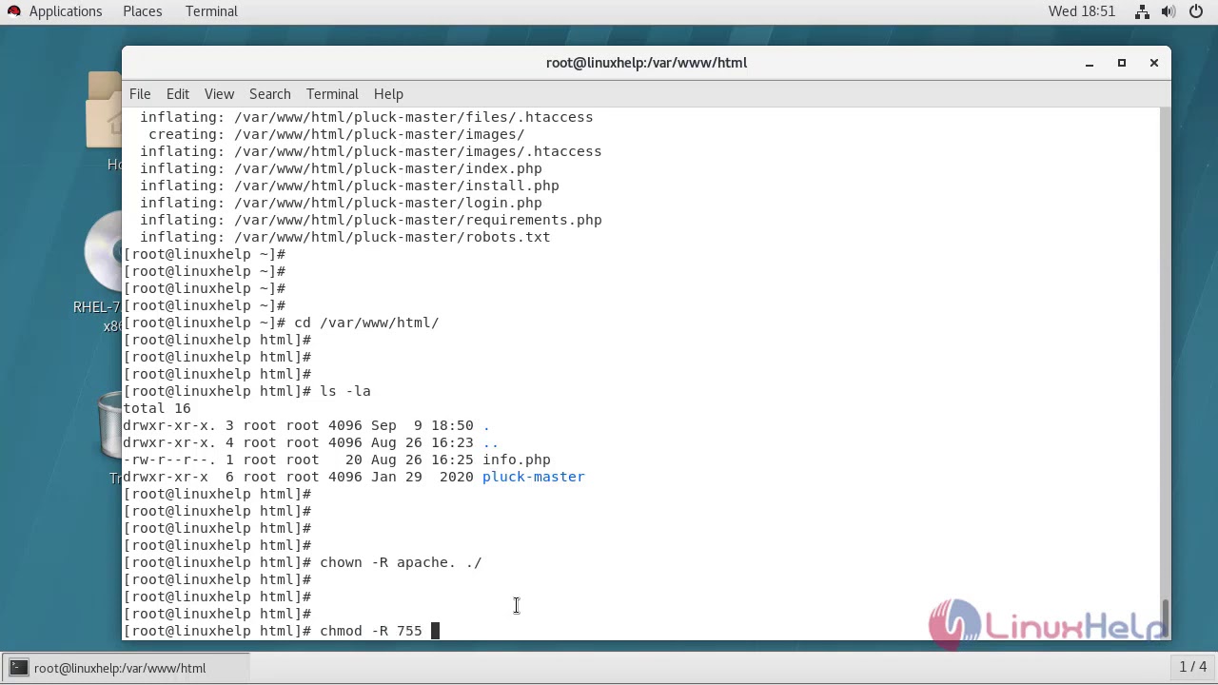Click the terminal window title bar text

646,63
